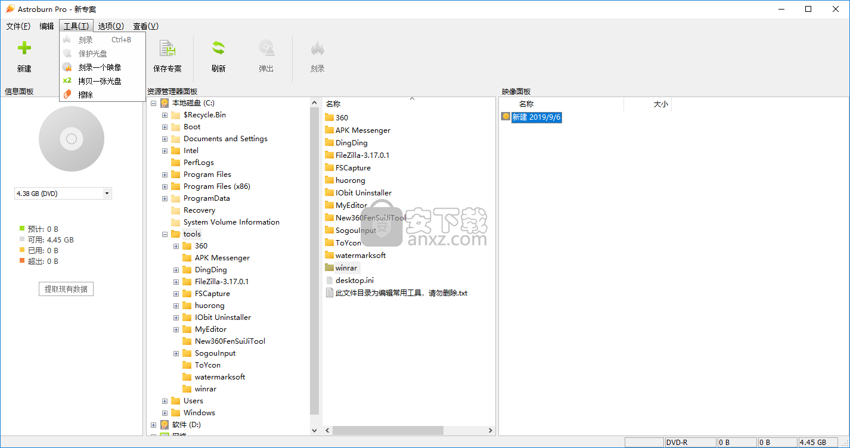Click desktop.ini file icon

click(x=329, y=280)
